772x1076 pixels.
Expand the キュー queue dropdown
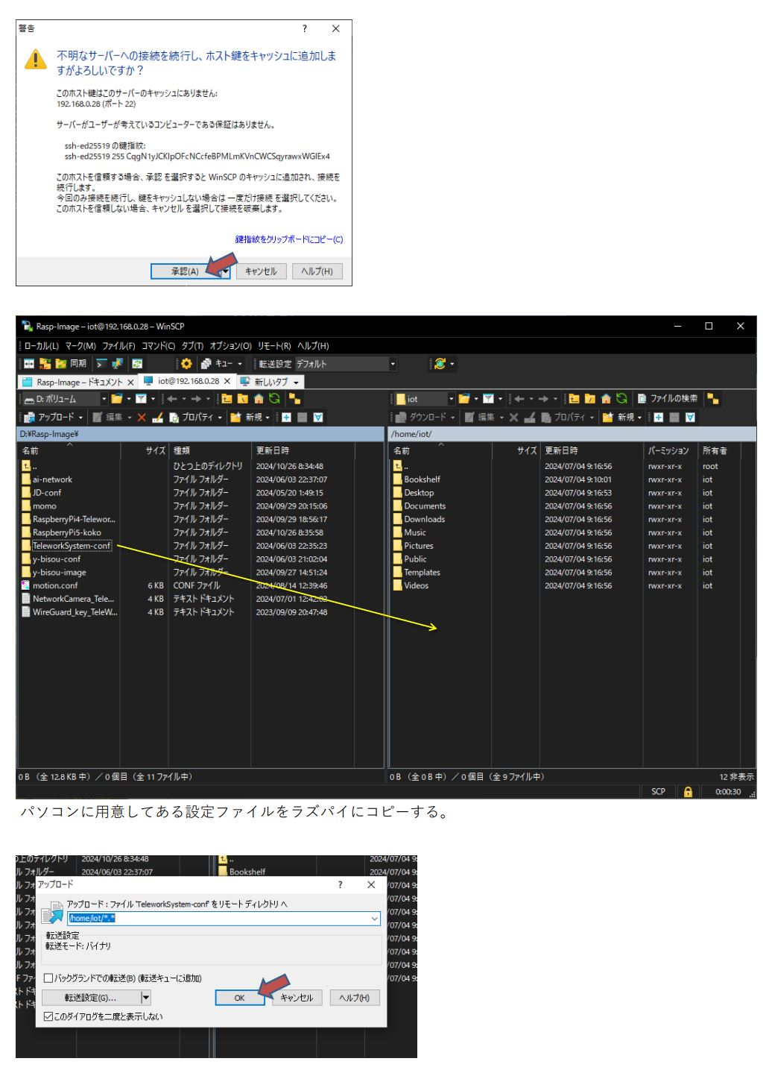(x=240, y=364)
